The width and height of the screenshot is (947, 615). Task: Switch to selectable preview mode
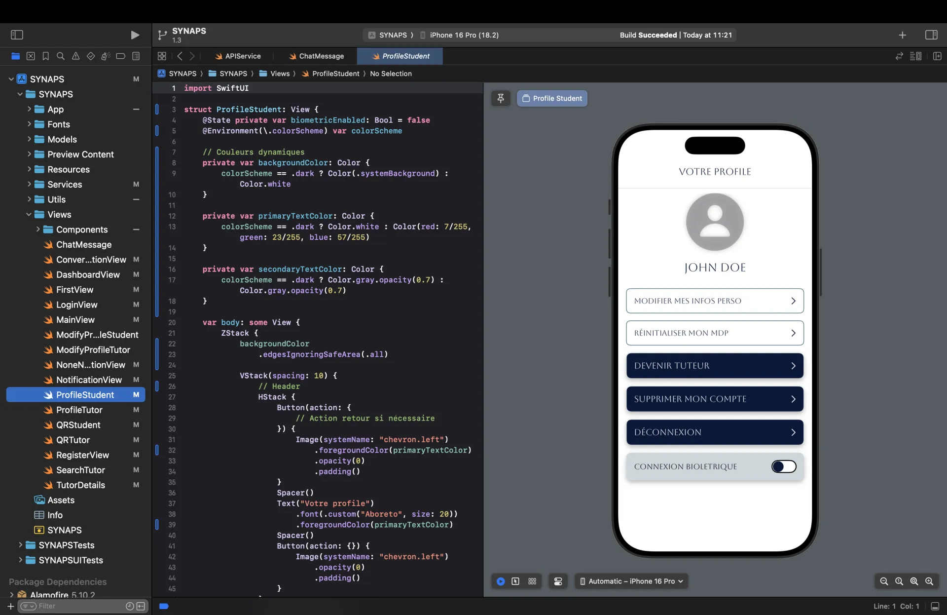point(515,581)
